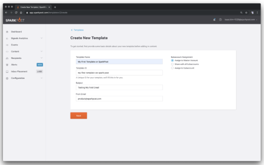Go to the browser home icon
This screenshot has height=165, width=264.
pos(21,12)
